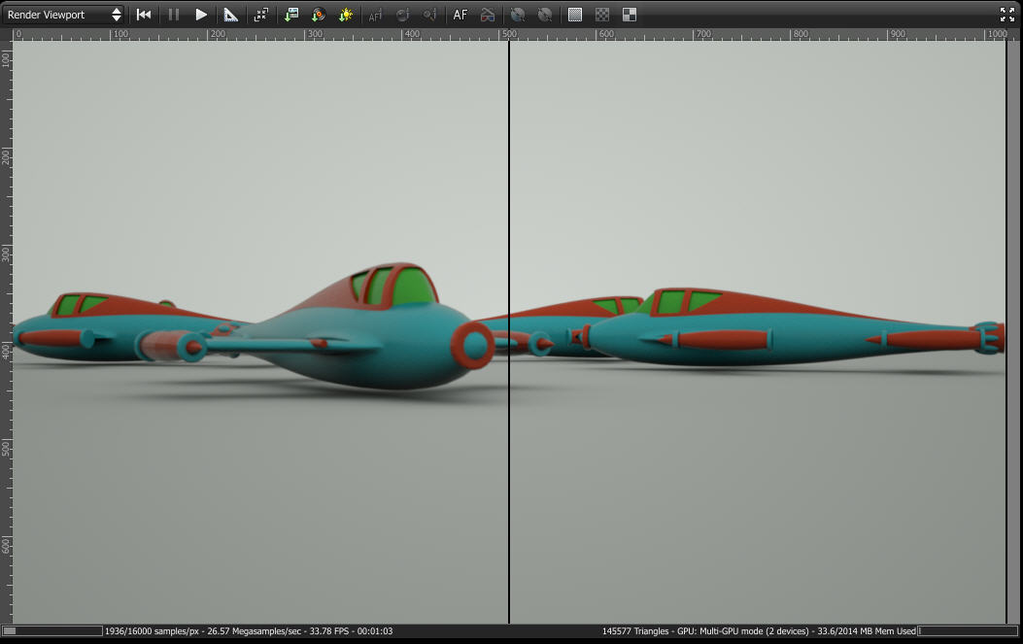Toggle the white AF auto focus button

pyautogui.click(x=460, y=15)
